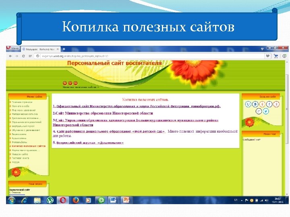The image size is (290, 217).
Task: Open media player taskbar icon
Action: point(88,200)
